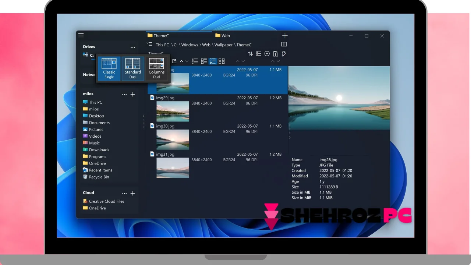The height and width of the screenshot is (265, 471).
Task: Click the img28.jpg name in details
Action: (328, 160)
